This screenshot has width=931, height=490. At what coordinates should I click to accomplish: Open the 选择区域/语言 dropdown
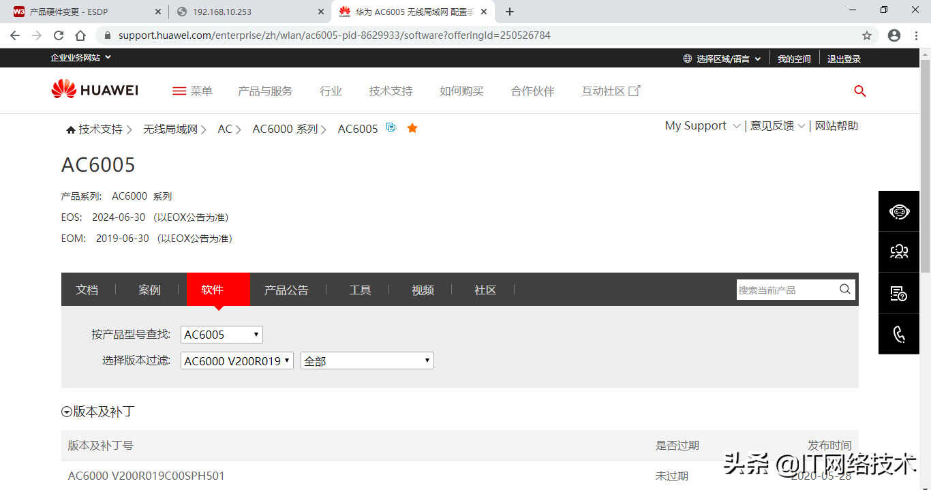722,59
